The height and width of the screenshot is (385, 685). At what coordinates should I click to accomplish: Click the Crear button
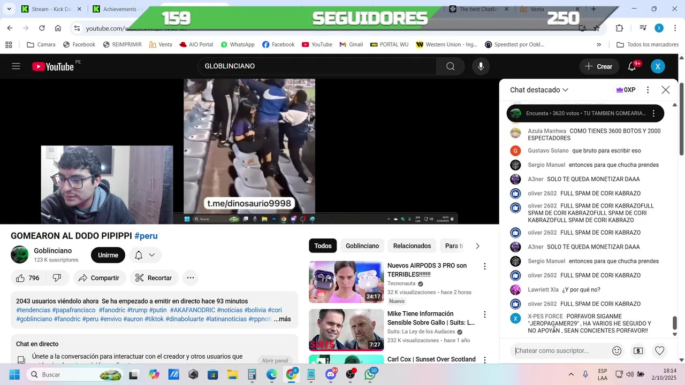599,66
